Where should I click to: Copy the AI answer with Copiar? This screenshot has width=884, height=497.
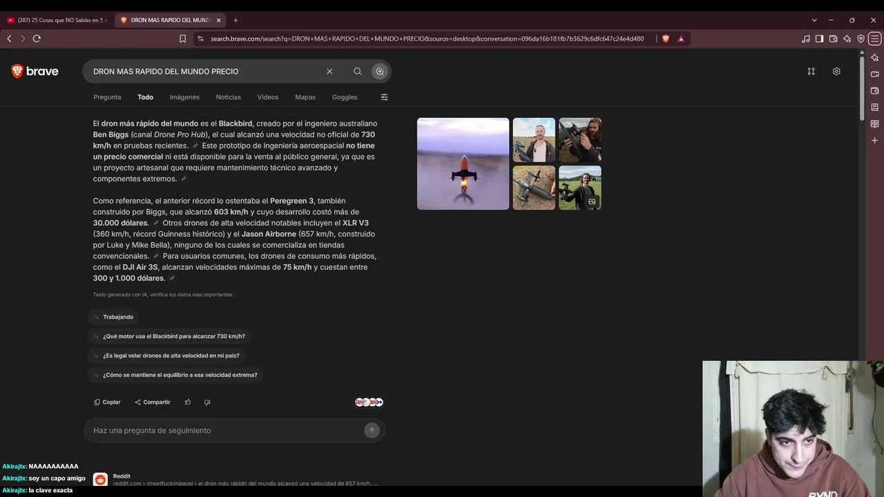pyautogui.click(x=107, y=402)
